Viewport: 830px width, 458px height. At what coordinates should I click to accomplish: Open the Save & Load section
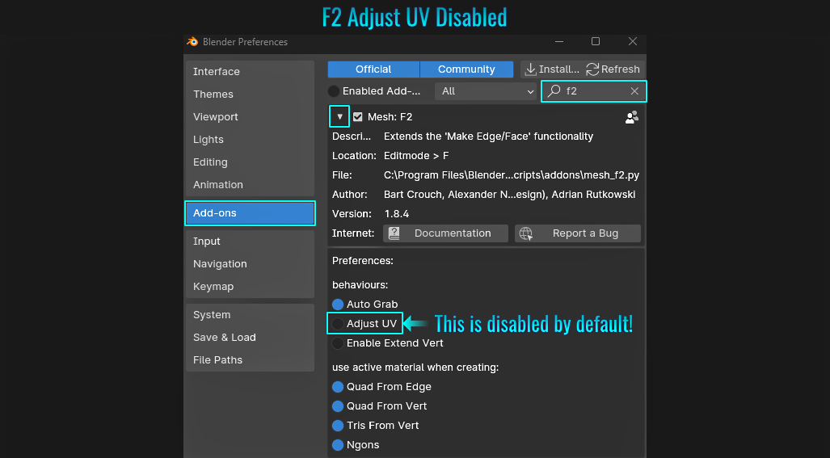250,338
